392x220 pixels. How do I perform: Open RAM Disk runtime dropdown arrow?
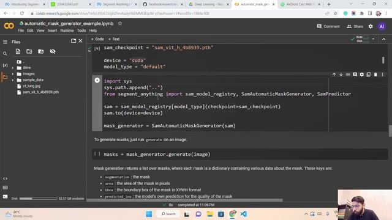point(373,39)
